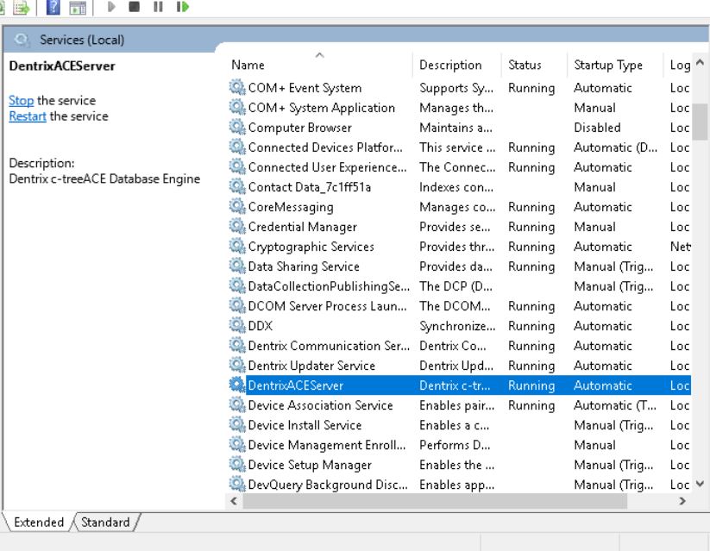Click the gear icon for DentrixACEServer
Viewport: 710px width, 551px height.
pyautogui.click(x=237, y=385)
